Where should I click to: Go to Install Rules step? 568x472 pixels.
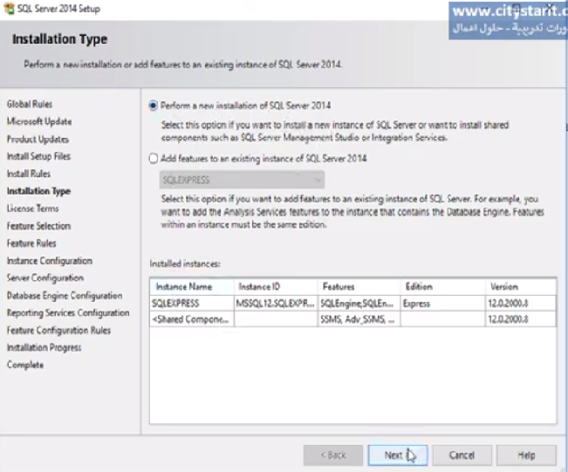(x=29, y=174)
